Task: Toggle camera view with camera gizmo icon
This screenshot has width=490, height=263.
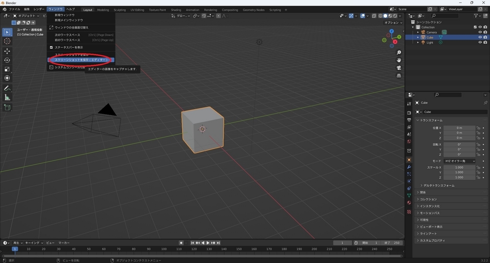Action: (399, 68)
